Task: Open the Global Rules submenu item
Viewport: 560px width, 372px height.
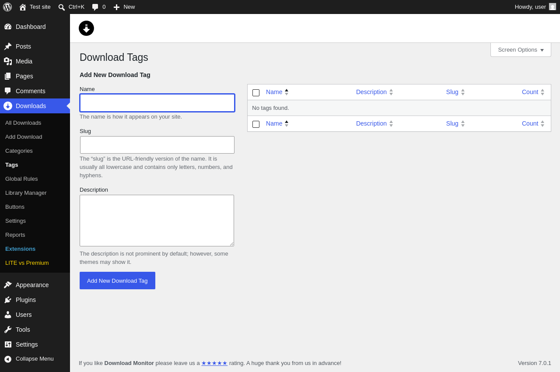Action: (21, 179)
